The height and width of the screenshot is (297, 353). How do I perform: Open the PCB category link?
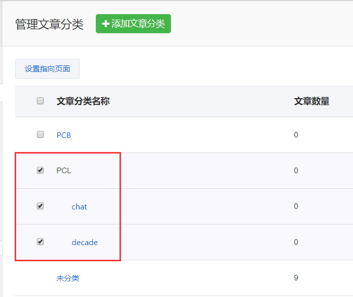(x=64, y=135)
